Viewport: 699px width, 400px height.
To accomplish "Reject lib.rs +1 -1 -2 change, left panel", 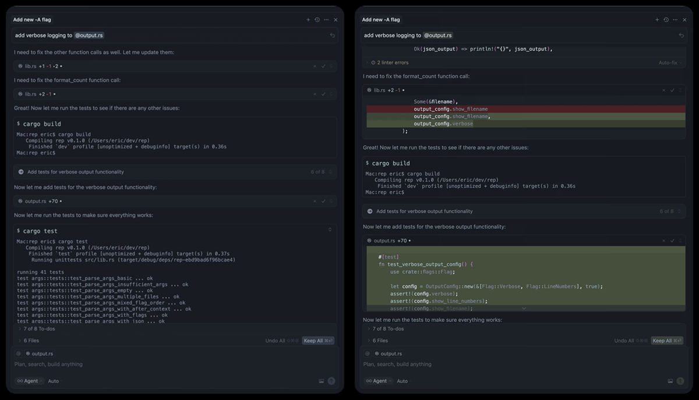I will point(315,66).
